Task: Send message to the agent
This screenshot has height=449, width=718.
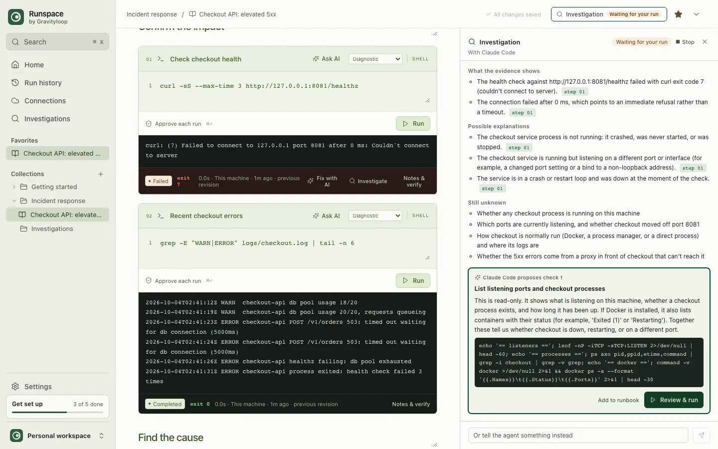Action: [x=701, y=436]
